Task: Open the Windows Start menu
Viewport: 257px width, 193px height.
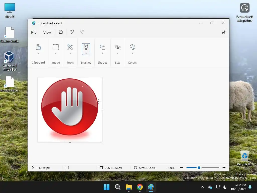Action: [x=106, y=187]
